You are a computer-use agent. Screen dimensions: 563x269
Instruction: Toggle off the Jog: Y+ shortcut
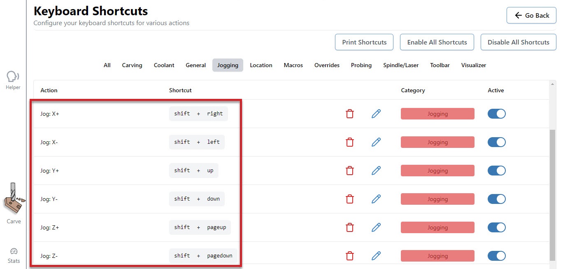tap(496, 171)
